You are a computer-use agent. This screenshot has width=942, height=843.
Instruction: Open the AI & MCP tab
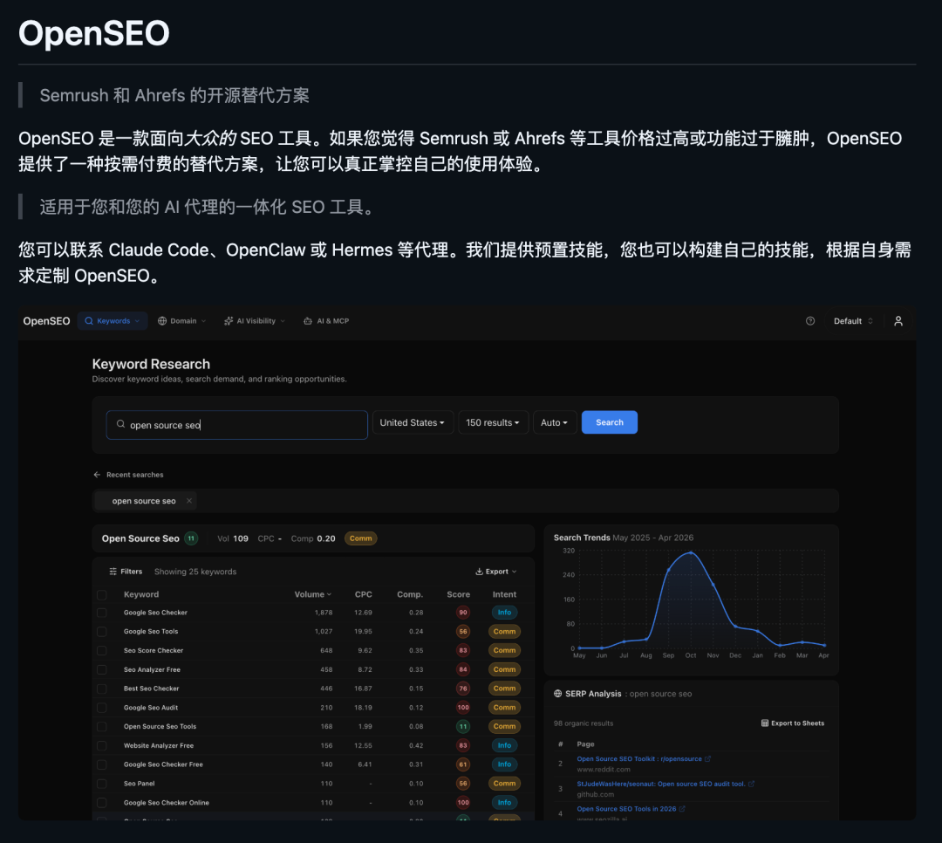[326, 321]
